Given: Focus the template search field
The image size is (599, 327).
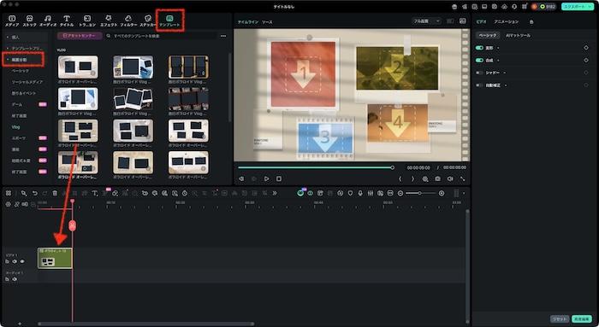Looking at the screenshot, I should tap(161, 36).
